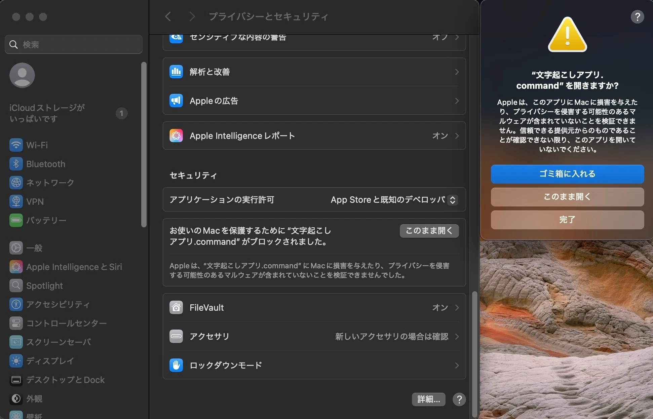Click the Apple の広告 megaphone icon
This screenshot has height=419, width=653.
tap(176, 101)
